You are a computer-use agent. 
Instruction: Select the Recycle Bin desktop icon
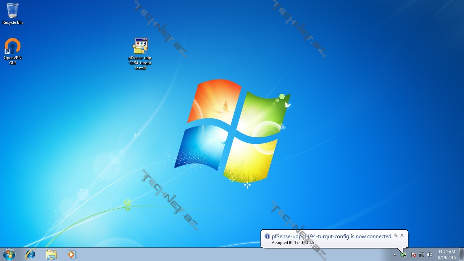[13, 14]
